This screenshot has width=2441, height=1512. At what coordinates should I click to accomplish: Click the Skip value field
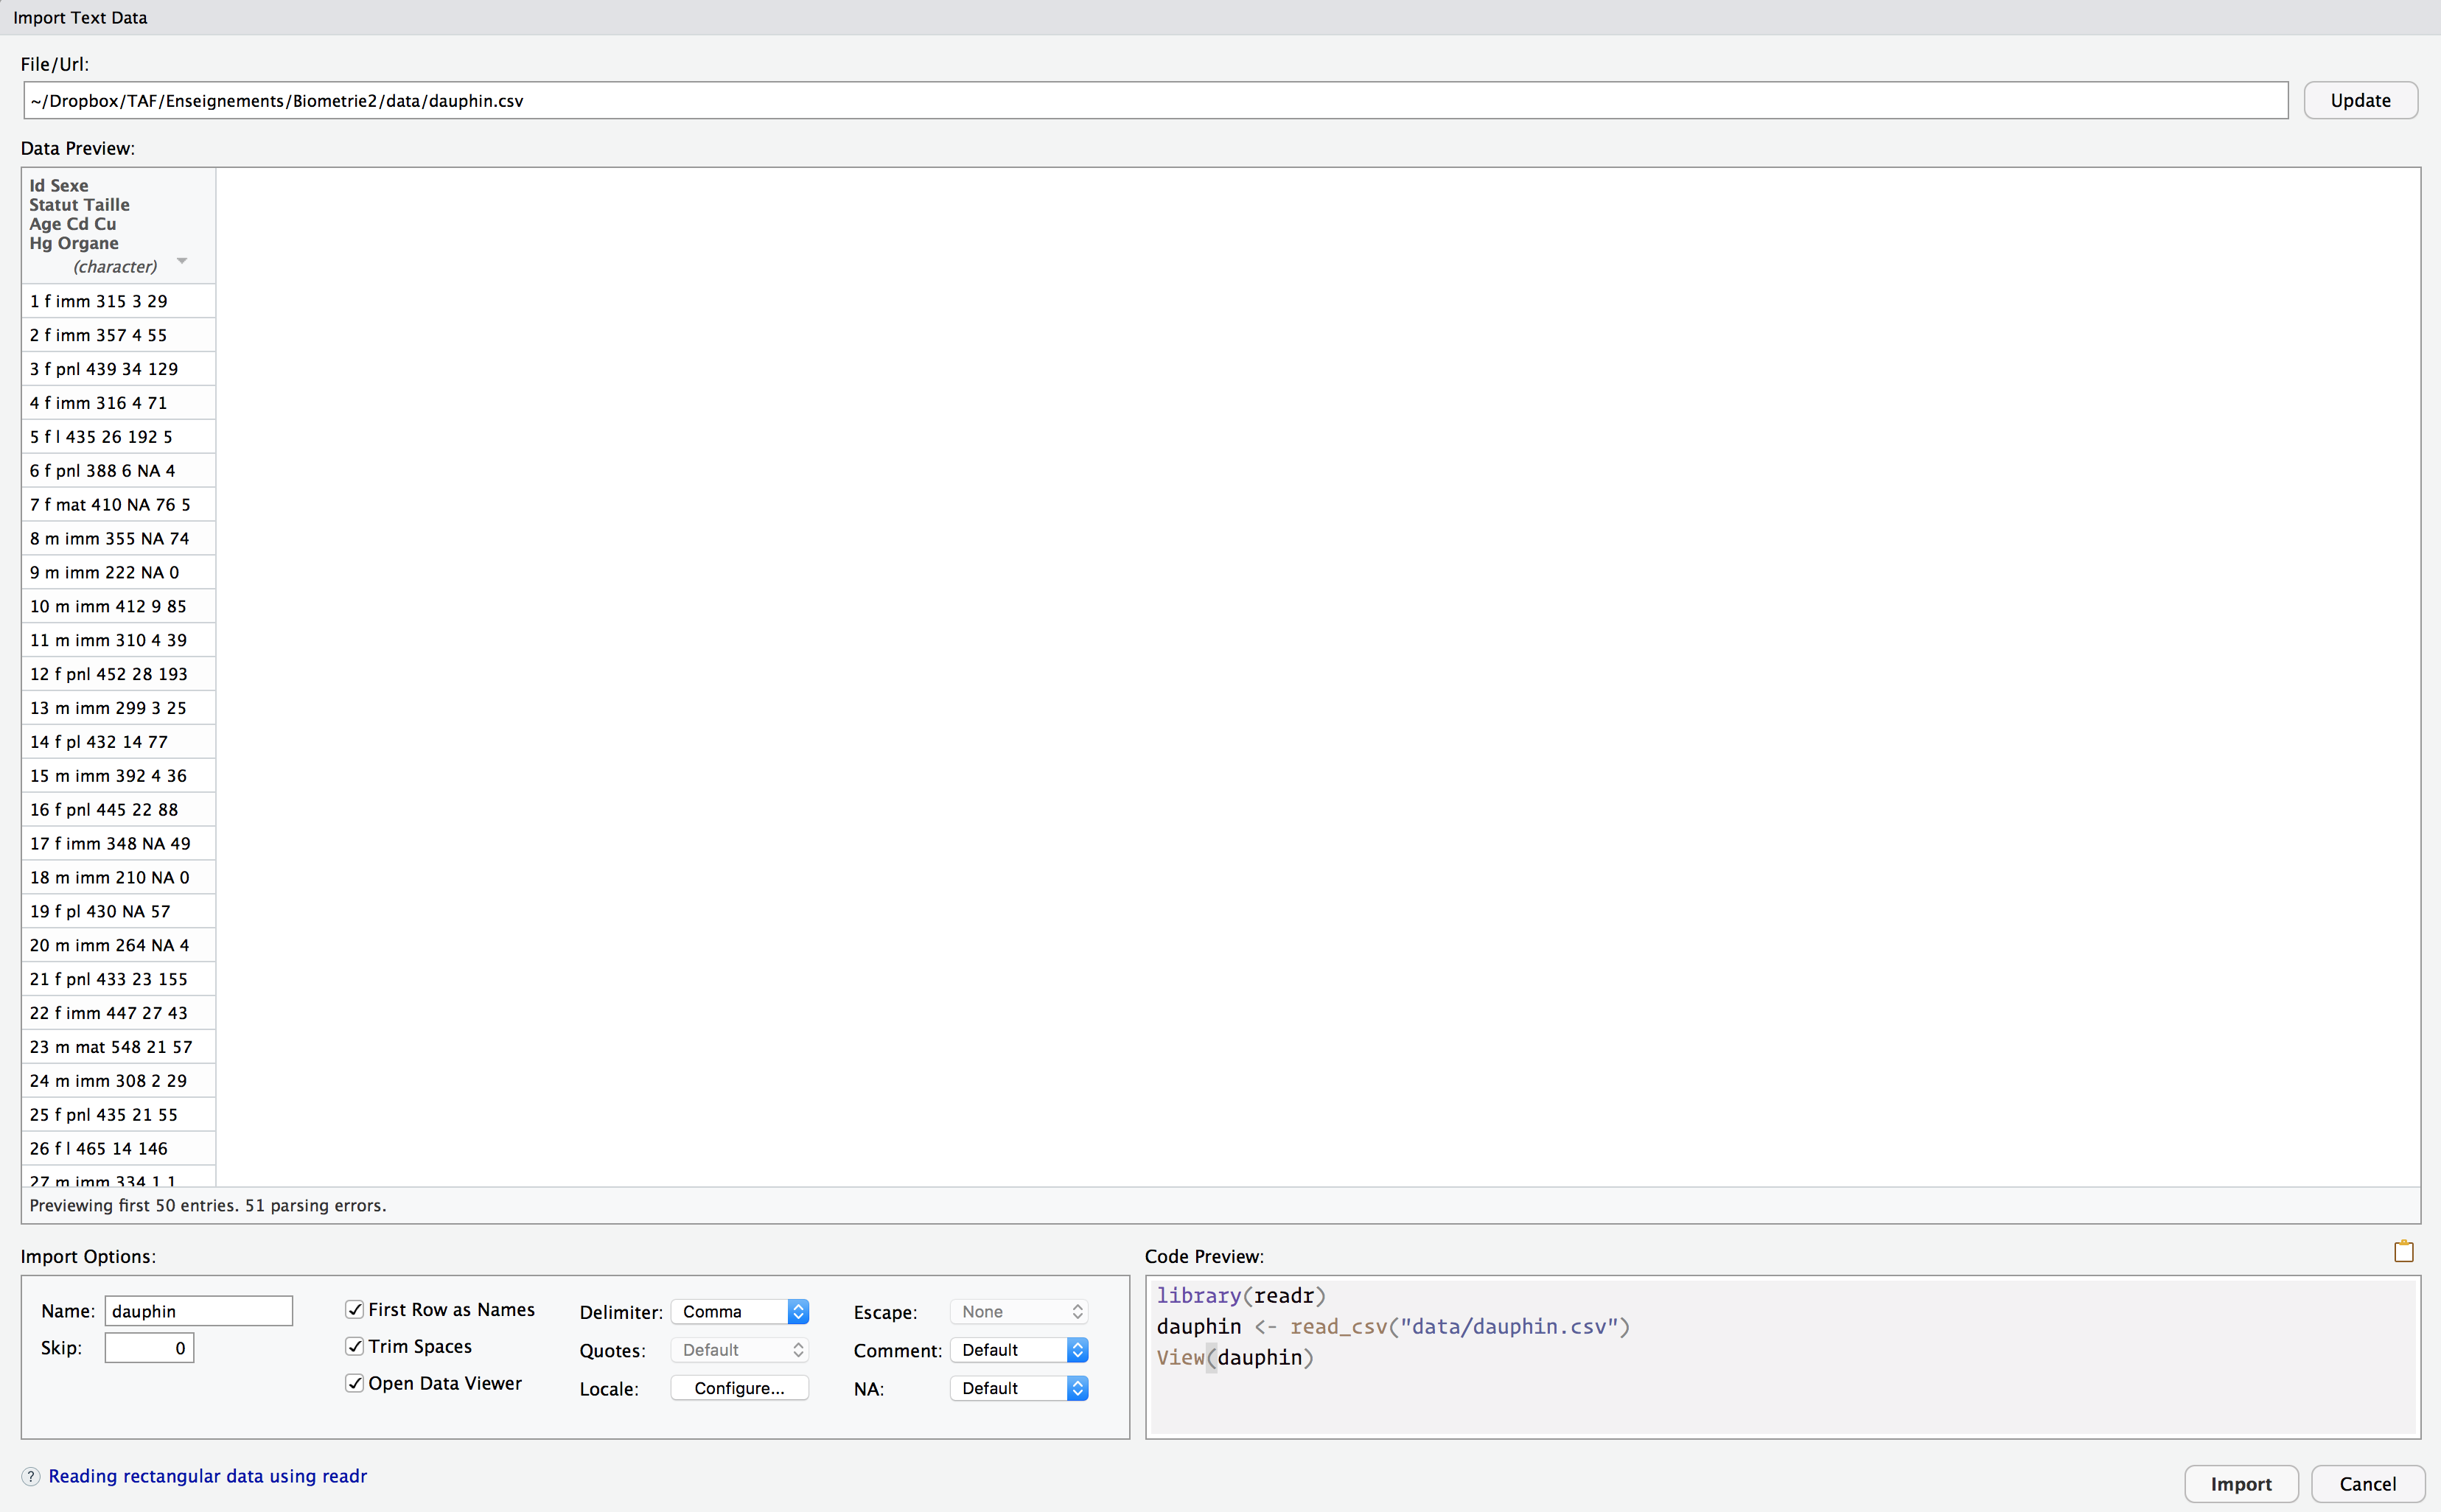pos(149,1348)
